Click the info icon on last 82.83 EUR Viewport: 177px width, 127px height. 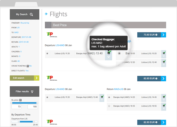tap(156, 122)
